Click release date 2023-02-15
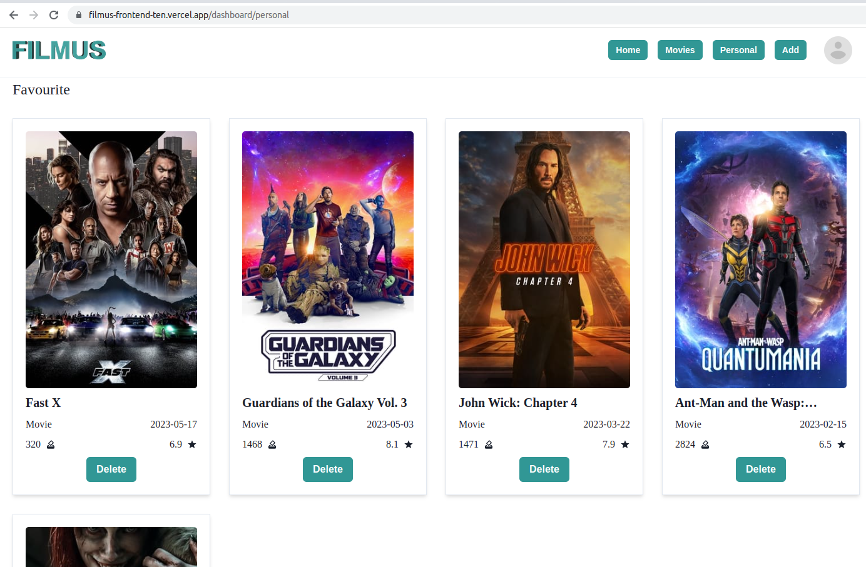Viewport: 866px width, 567px height. (823, 424)
